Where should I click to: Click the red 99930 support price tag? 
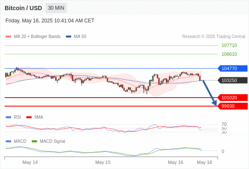pyautogui.click(x=233, y=106)
